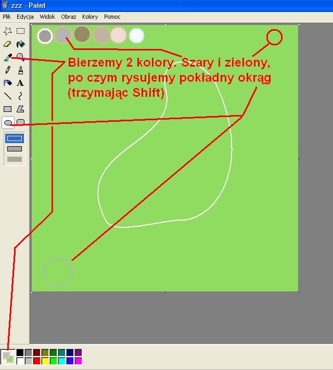Choose solid fill without outline style
Image resolution: width=333 pixels, height=370 pixels.
coord(15,159)
